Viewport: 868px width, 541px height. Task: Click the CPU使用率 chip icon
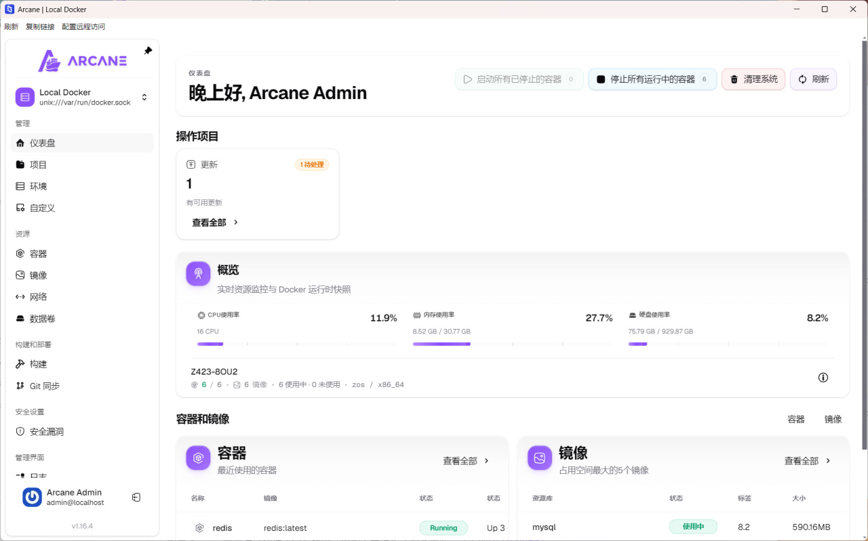[x=201, y=315]
